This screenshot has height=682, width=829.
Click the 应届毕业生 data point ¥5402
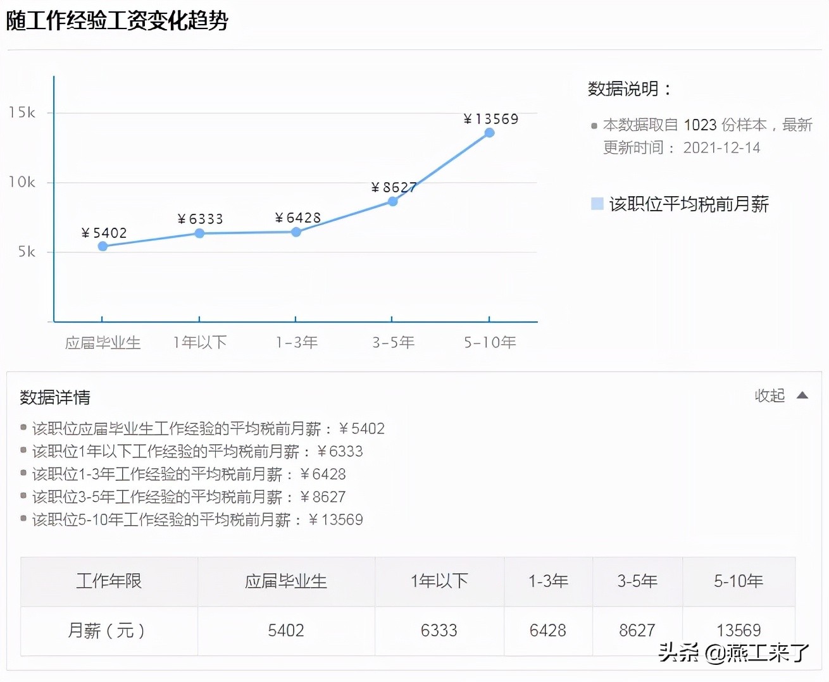coord(103,246)
